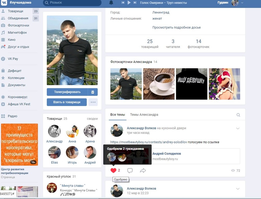Open comments via the speech bubble icon
The image size is (261, 199).
[130, 171]
